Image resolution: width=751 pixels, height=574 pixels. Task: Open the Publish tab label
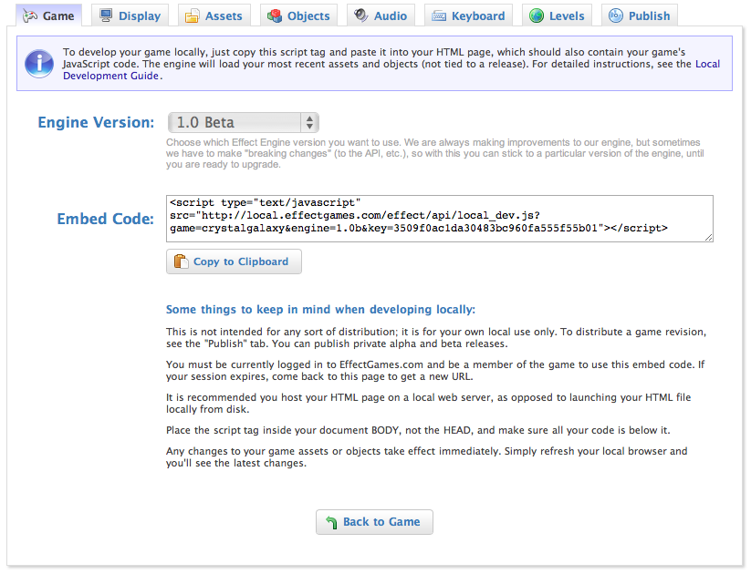649,15
